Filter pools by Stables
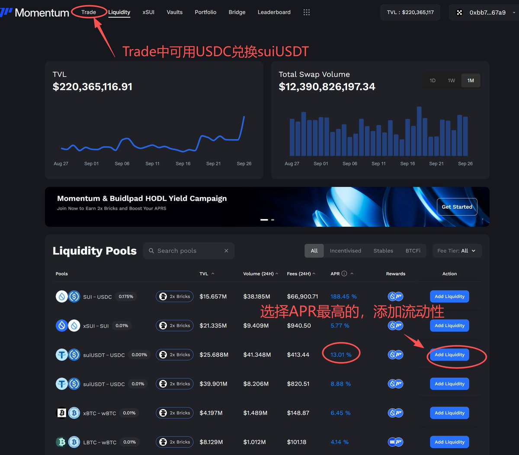Viewport: 519px width, 455px height. coord(383,251)
